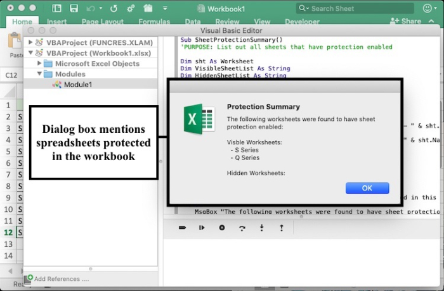Select the Modules folder
This screenshot has width=444, height=291.
point(91,74)
